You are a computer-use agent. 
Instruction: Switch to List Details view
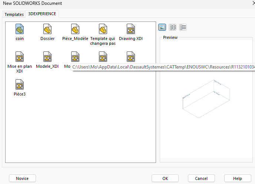click(183, 27)
